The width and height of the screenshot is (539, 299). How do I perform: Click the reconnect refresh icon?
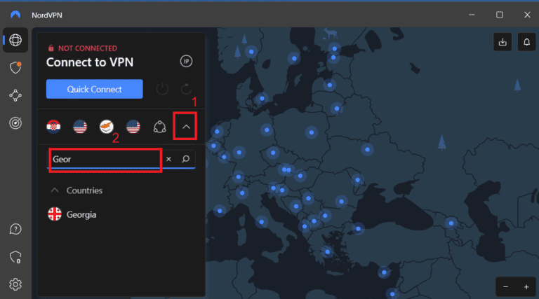[186, 89]
